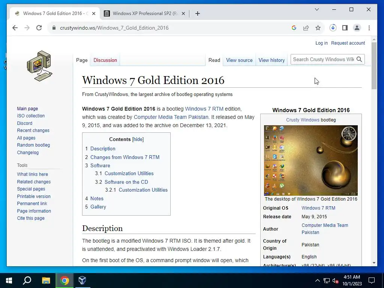Click the Chrome taskbar icon

click(x=64, y=280)
